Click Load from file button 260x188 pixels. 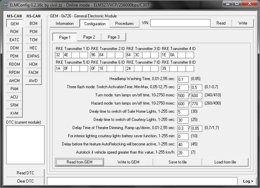[x=225, y=162]
